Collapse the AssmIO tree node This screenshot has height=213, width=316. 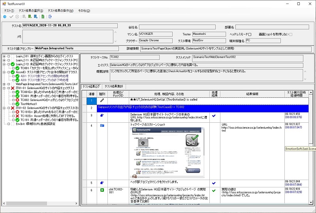coord(4,72)
